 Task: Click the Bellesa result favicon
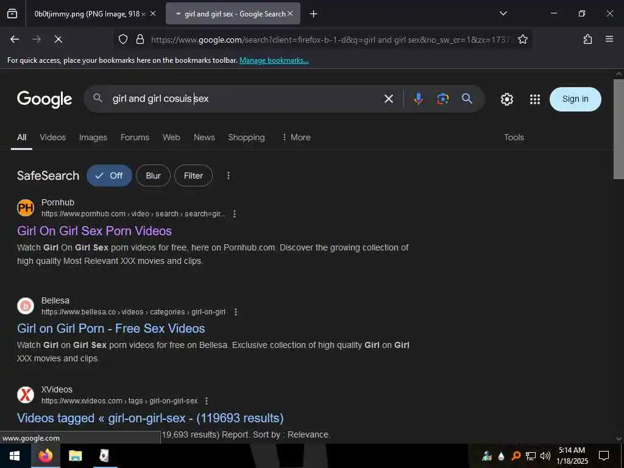(x=26, y=306)
